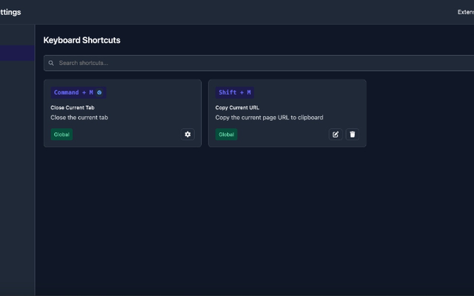Click the Close Current Tab shortcut title
This screenshot has height=296, width=474.
click(x=73, y=107)
